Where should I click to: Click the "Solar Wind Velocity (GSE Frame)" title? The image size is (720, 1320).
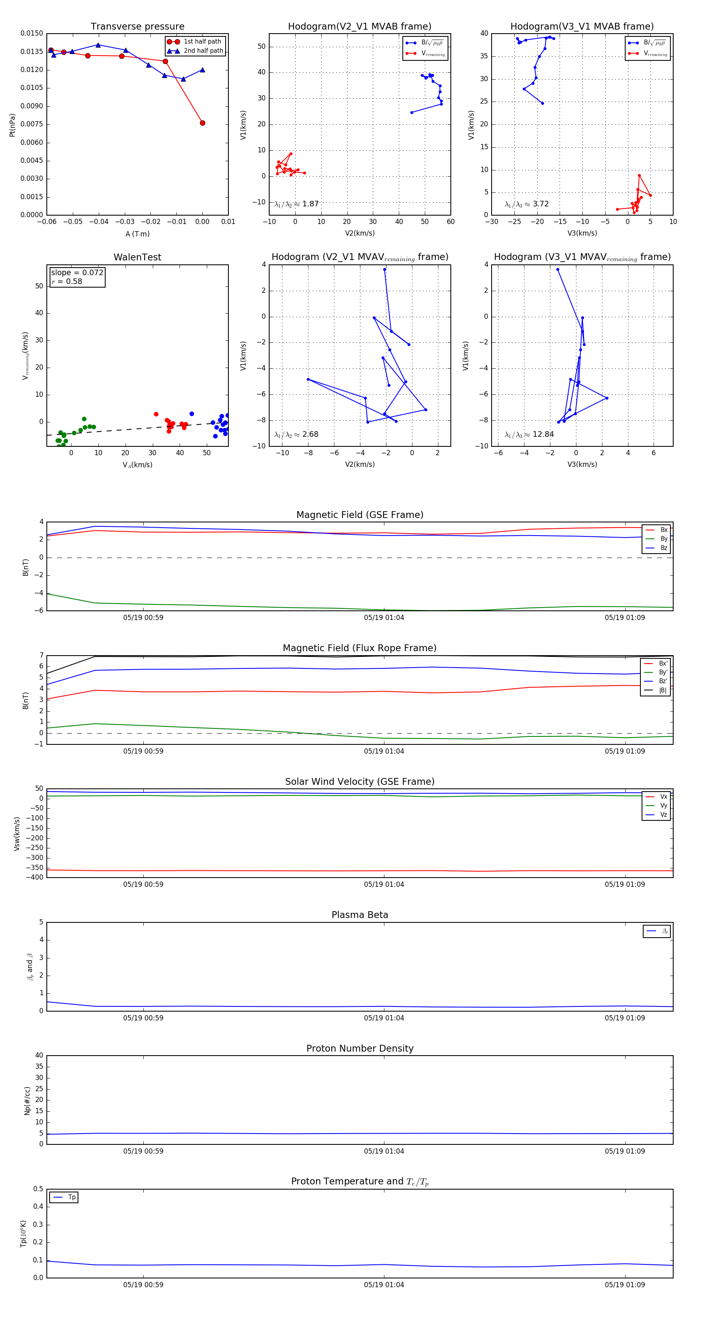pos(360,782)
